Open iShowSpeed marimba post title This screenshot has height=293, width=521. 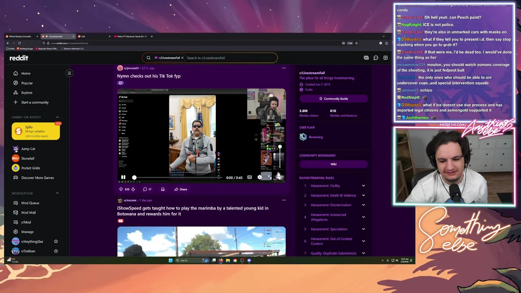[193, 211]
